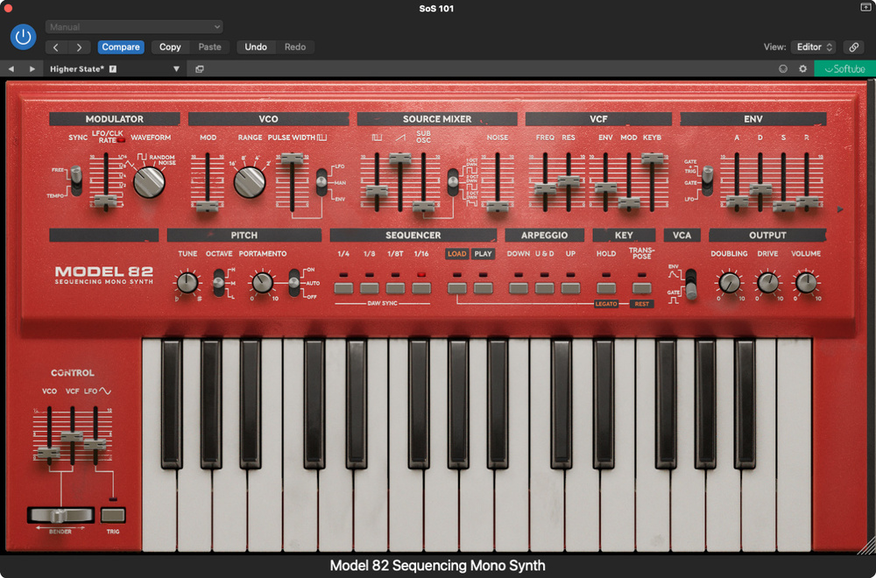Click the copy-patch icon beside Higher State
This screenshot has height=578, width=876.
[x=200, y=68]
